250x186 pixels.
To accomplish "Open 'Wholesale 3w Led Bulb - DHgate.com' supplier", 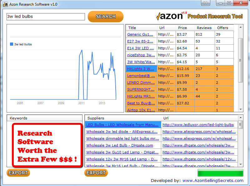I will pyautogui.click(x=120, y=145).
